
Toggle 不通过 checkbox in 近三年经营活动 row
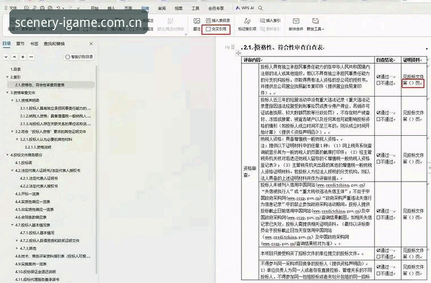[378, 119]
